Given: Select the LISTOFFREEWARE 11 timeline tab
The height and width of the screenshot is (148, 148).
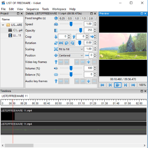Looking at the screenshot, I should point(15,96).
